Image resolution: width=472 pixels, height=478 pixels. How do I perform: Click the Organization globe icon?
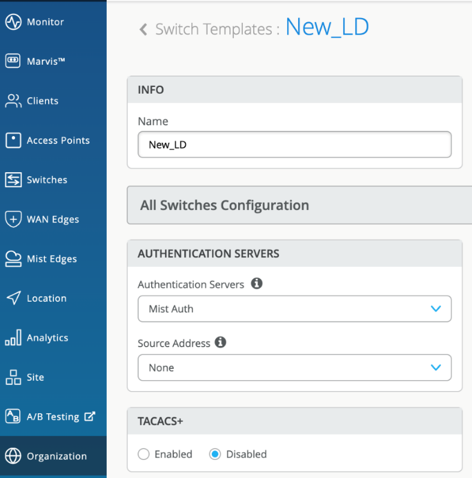click(13, 456)
